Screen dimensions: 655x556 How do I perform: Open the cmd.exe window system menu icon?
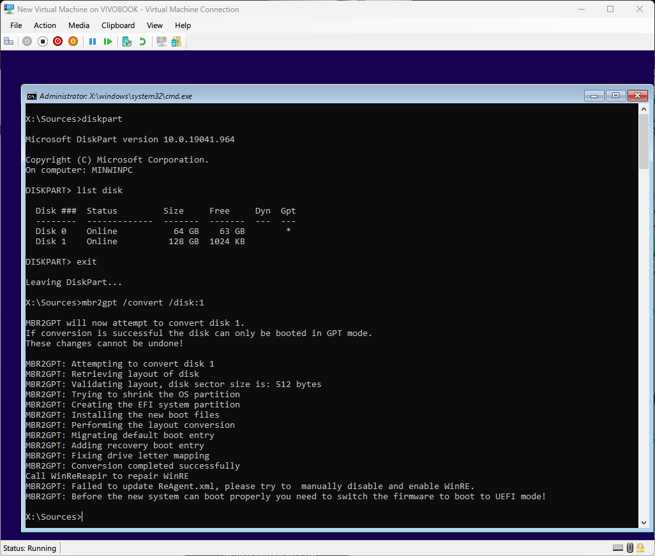(x=31, y=96)
